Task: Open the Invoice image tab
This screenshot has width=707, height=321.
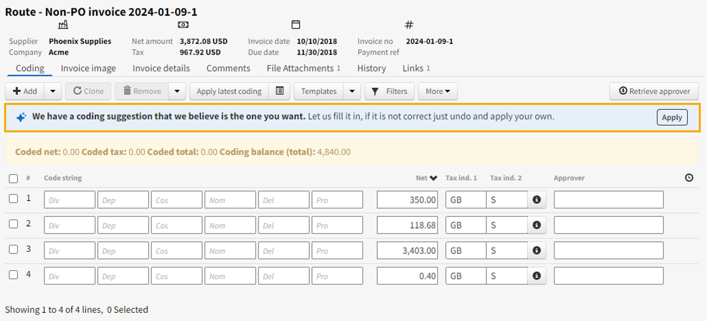Action: pyautogui.click(x=88, y=68)
